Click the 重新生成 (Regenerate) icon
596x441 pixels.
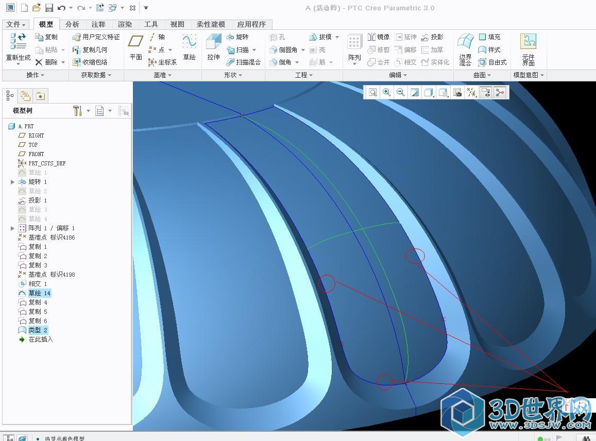point(18,47)
